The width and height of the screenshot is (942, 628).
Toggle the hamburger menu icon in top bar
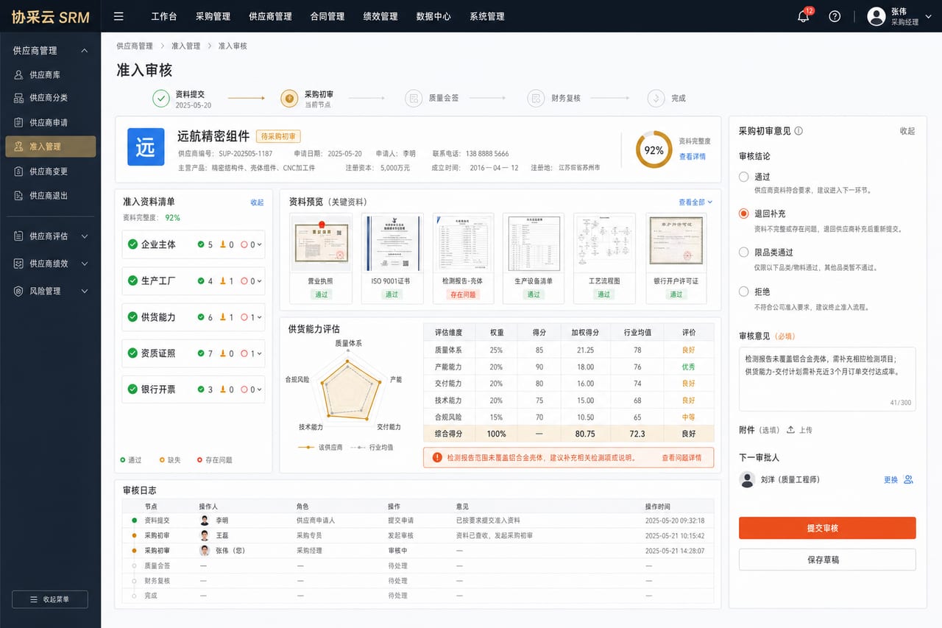coord(118,16)
